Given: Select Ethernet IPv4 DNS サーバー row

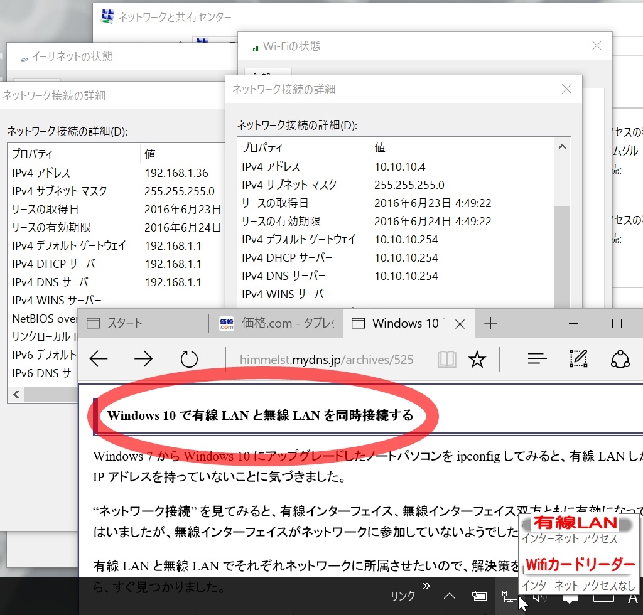Looking at the screenshot, I should click(x=116, y=282).
